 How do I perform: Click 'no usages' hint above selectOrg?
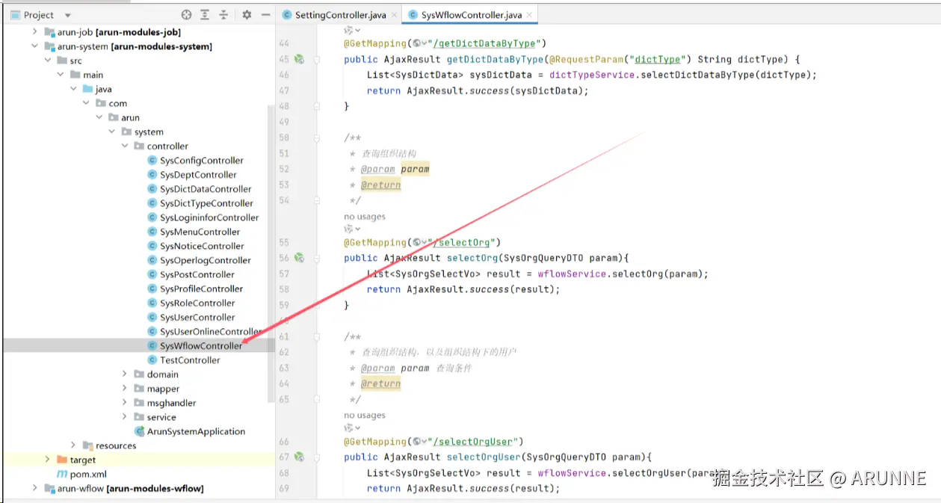tap(365, 217)
